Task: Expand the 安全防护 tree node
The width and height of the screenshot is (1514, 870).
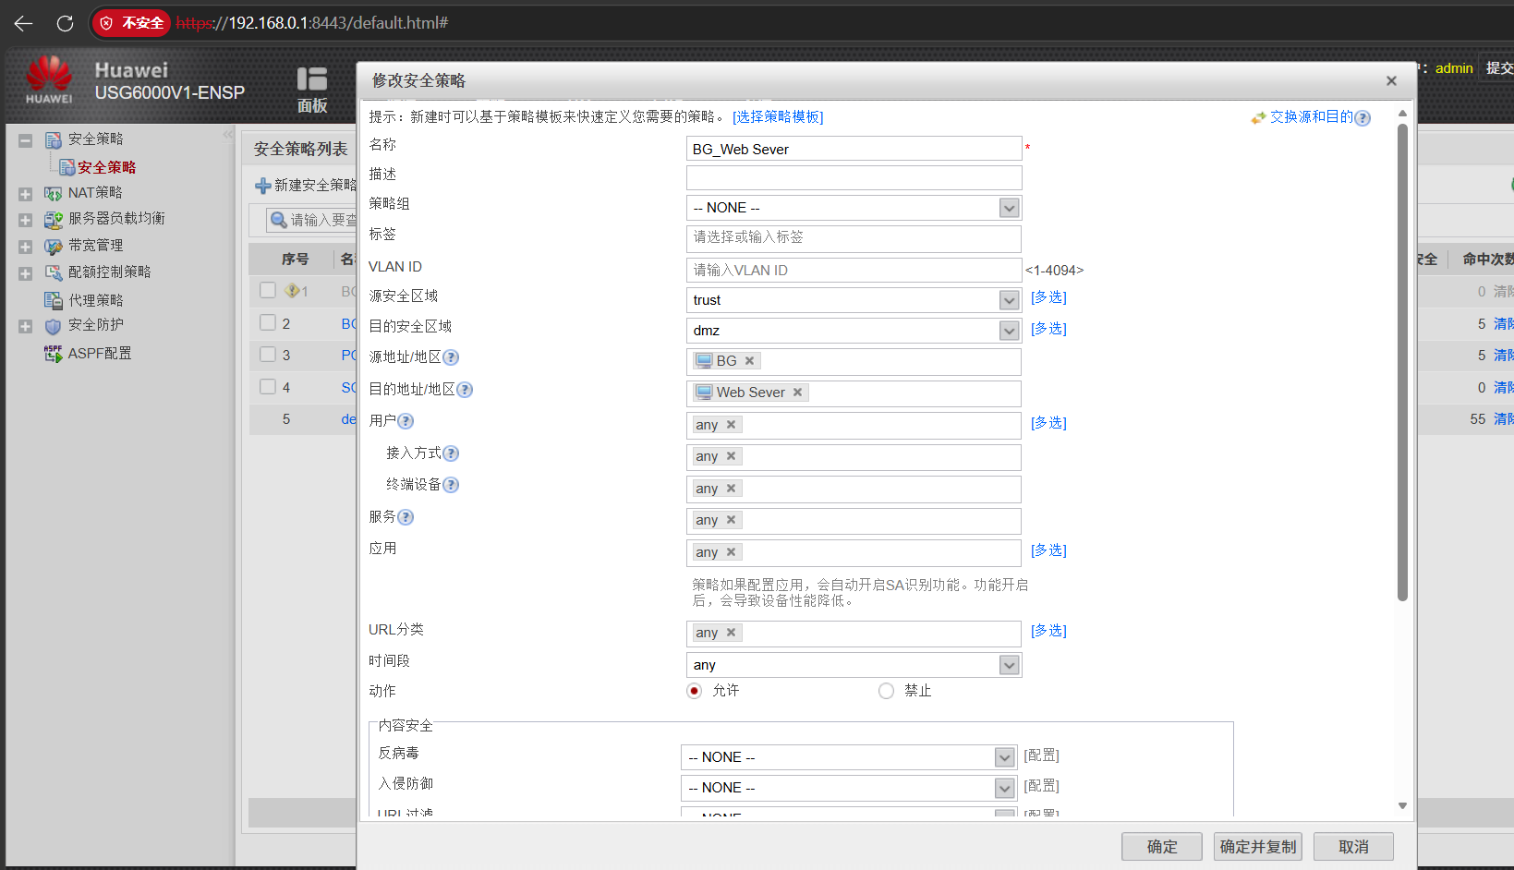Action: pyautogui.click(x=26, y=326)
